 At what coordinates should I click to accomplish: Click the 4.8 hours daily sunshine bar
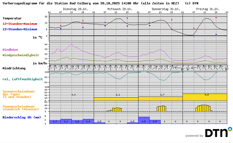coord(205,97)
